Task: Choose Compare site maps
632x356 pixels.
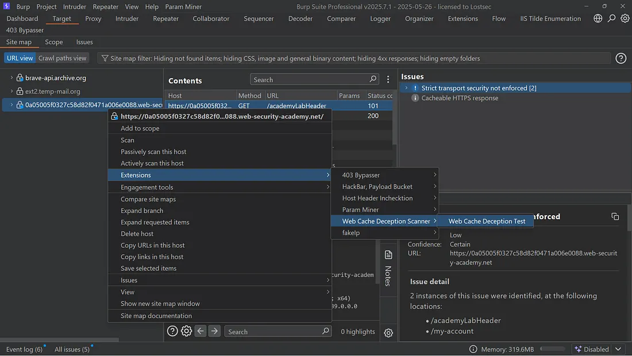Action: point(219,199)
